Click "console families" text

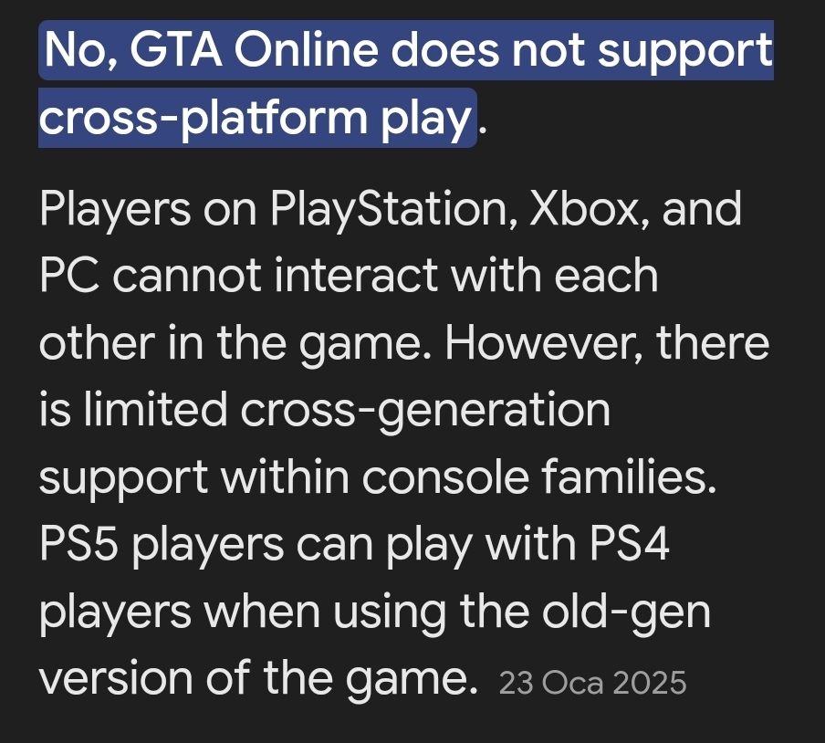coord(539,476)
